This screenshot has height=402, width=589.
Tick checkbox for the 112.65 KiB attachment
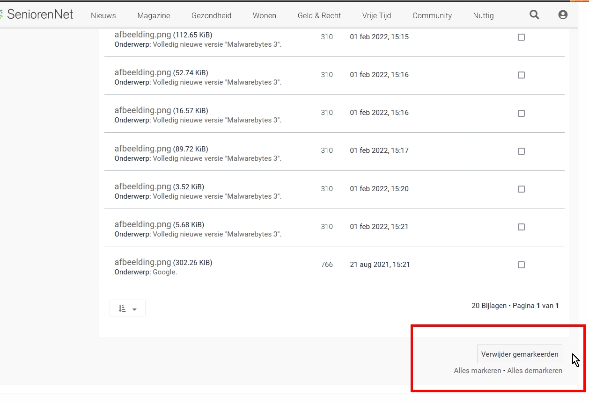(521, 37)
